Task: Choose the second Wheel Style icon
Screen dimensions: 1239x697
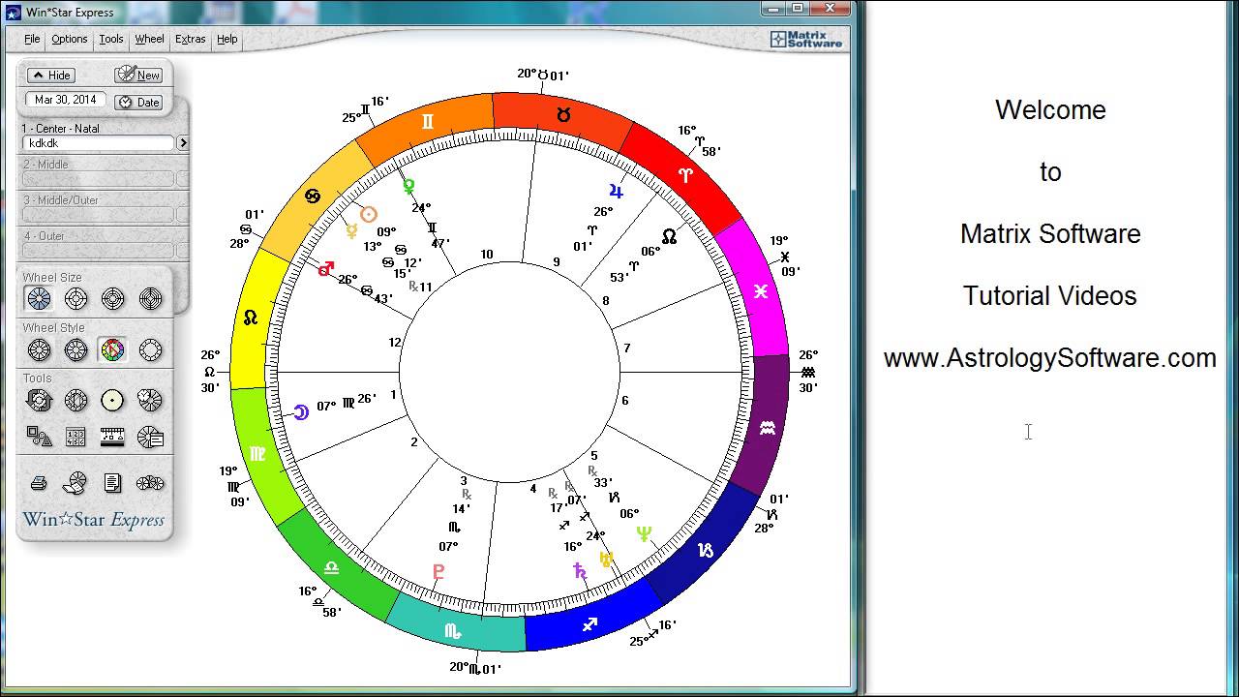Action: (76, 349)
